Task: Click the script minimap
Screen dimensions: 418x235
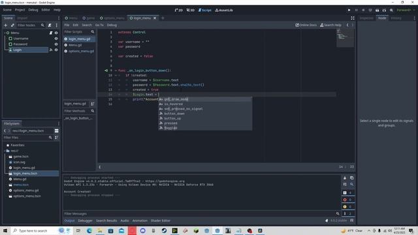Action: pyautogui.click(x=346, y=38)
